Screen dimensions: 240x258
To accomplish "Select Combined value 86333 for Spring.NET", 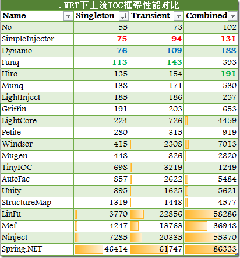I will (x=225, y=249).
